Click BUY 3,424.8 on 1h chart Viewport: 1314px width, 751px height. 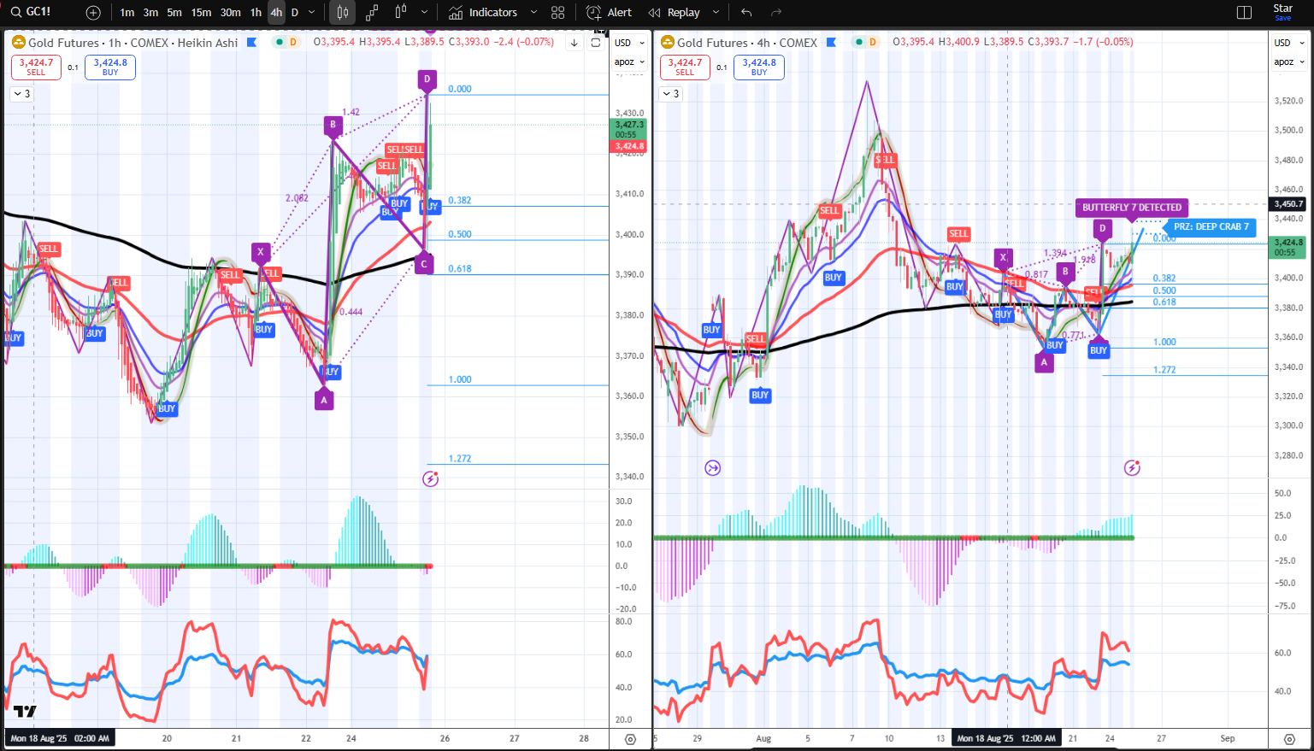tap(110, 67)
